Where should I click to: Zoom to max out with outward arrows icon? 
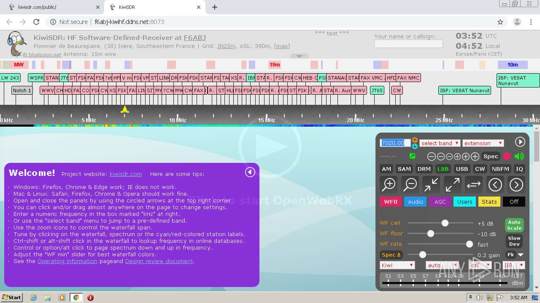tap(452, 184)
